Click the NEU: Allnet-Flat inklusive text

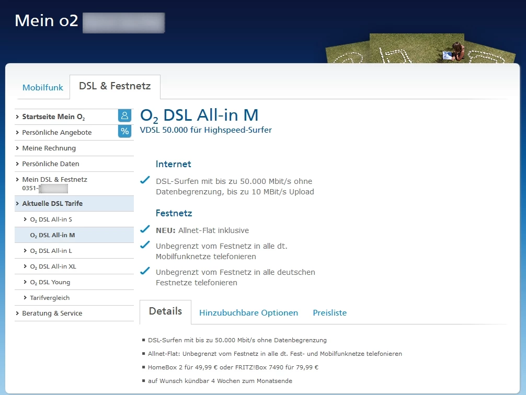click(202, 231)
